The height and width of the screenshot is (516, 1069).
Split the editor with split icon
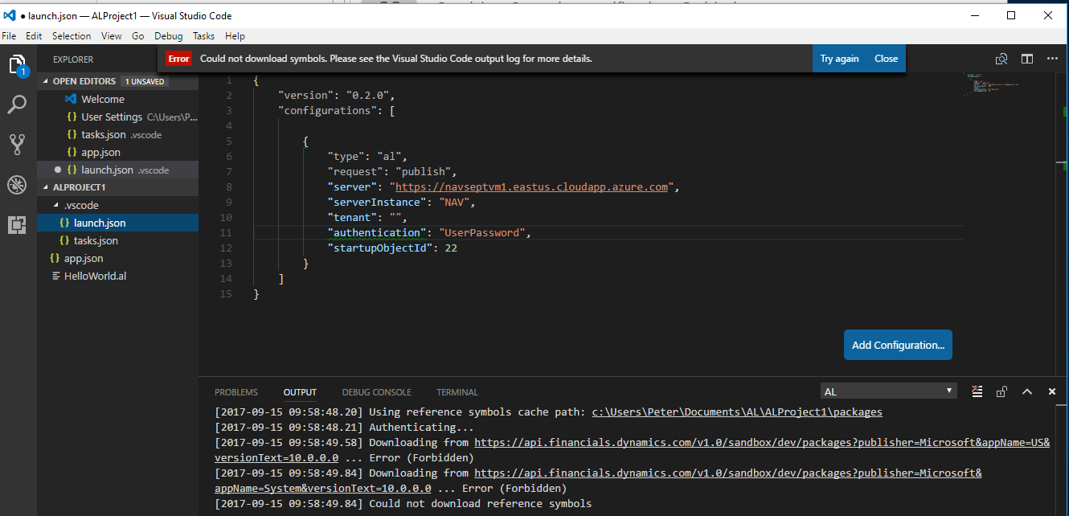tap(1027, 59)
